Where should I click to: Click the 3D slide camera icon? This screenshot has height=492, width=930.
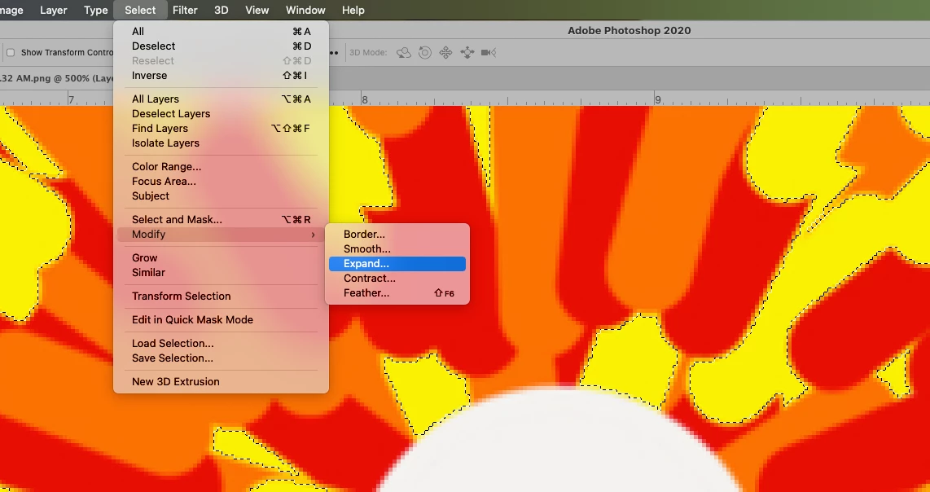[x=467, y=53]
